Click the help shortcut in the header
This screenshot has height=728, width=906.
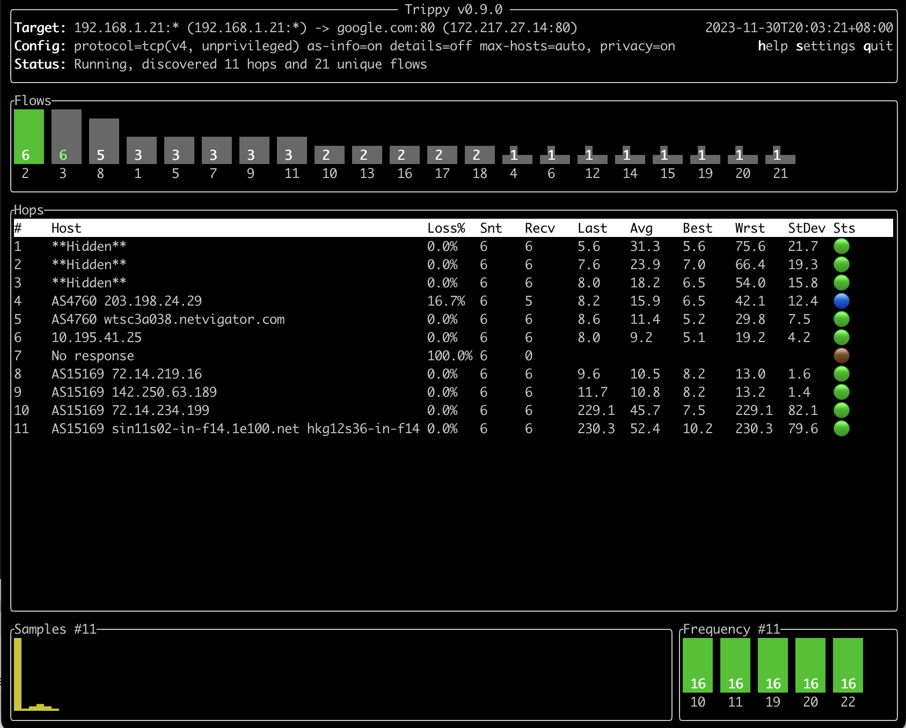point(772,46)
